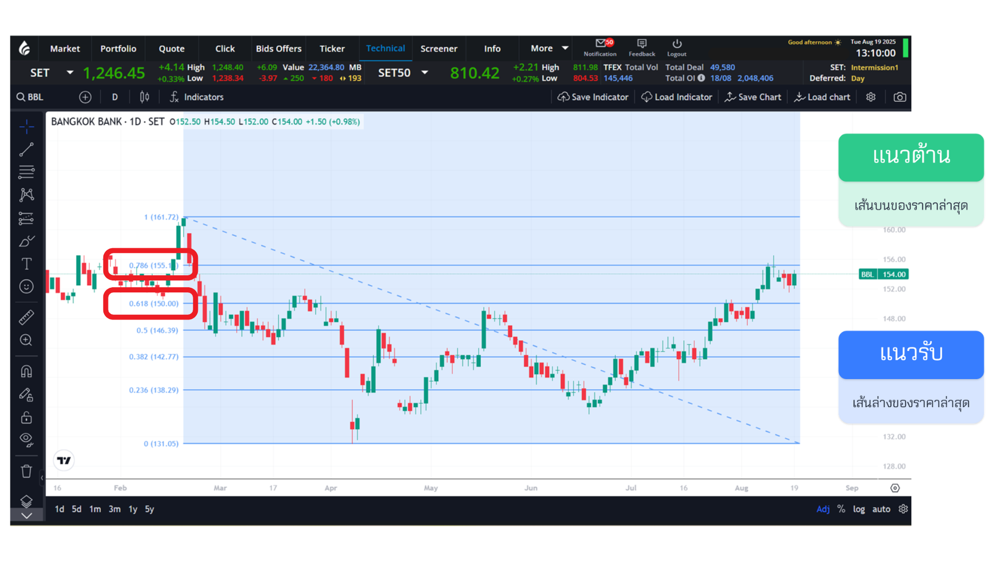Toggle magnet mode for drawings
The width and height of the screenshot is (997, 561).
click(x=26, y=371)
